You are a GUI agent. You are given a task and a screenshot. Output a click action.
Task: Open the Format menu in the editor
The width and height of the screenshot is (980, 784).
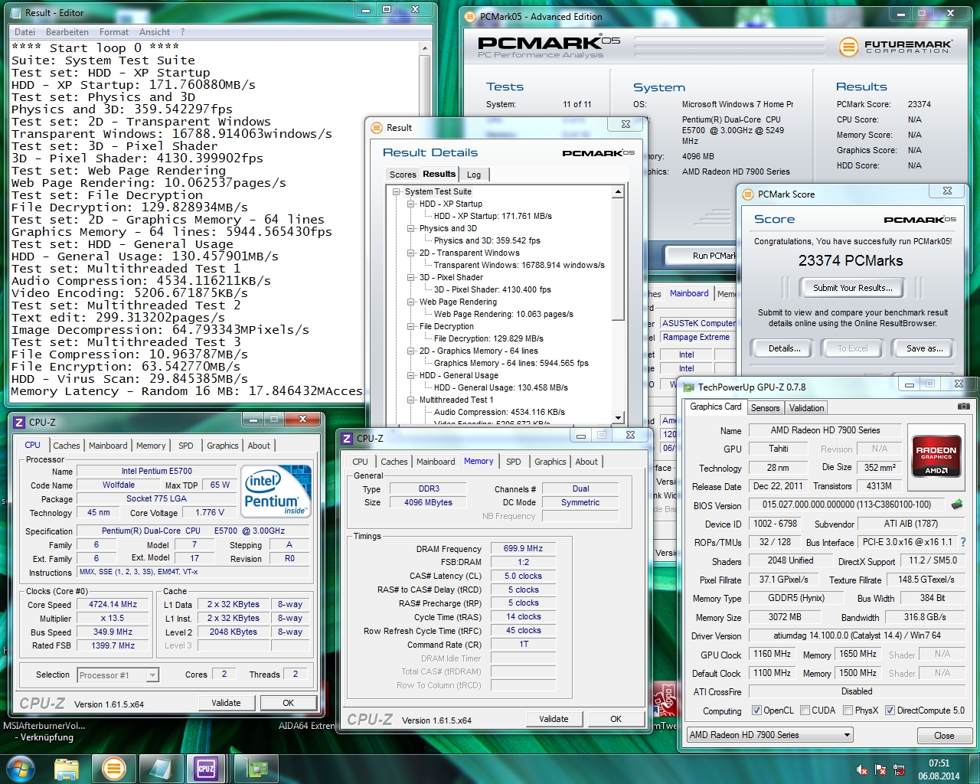[114, 32]
